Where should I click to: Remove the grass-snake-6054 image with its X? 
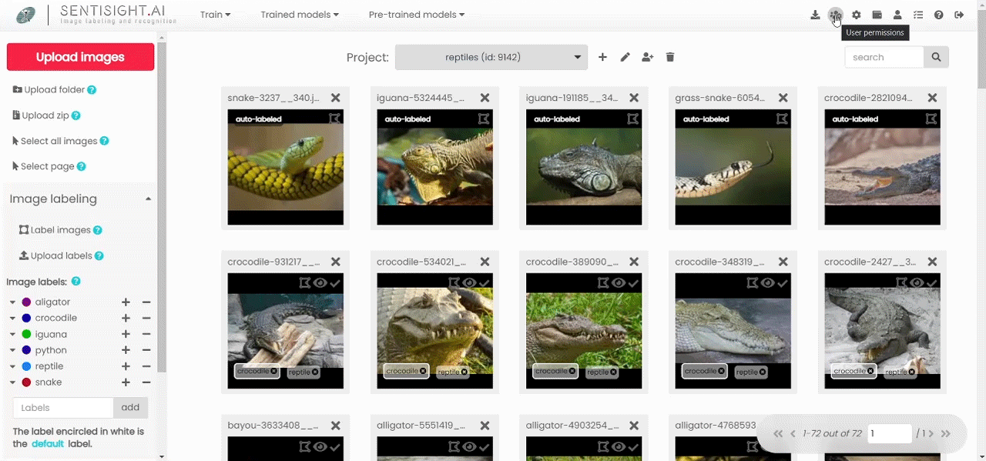(x=783, y=98)
